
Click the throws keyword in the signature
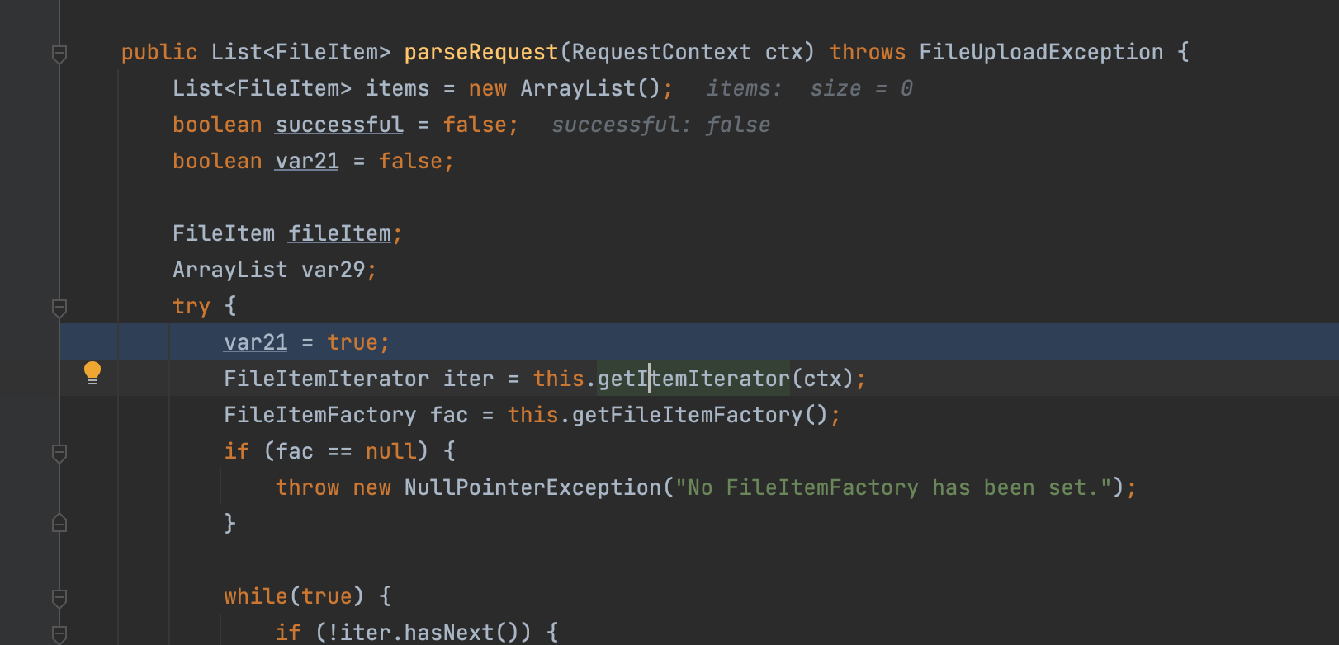click(x=868, y=52)
